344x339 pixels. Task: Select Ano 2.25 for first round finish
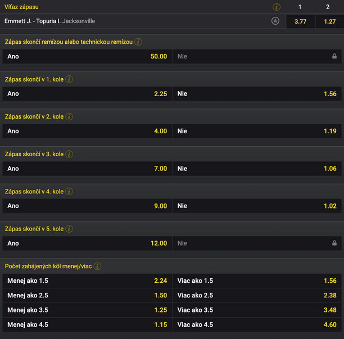(87, 94)
